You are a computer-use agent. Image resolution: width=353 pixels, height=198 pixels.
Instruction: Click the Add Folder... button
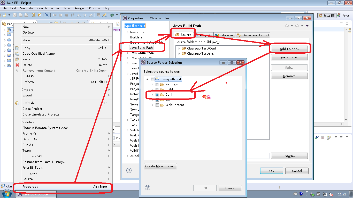click(x=289, y=49)
